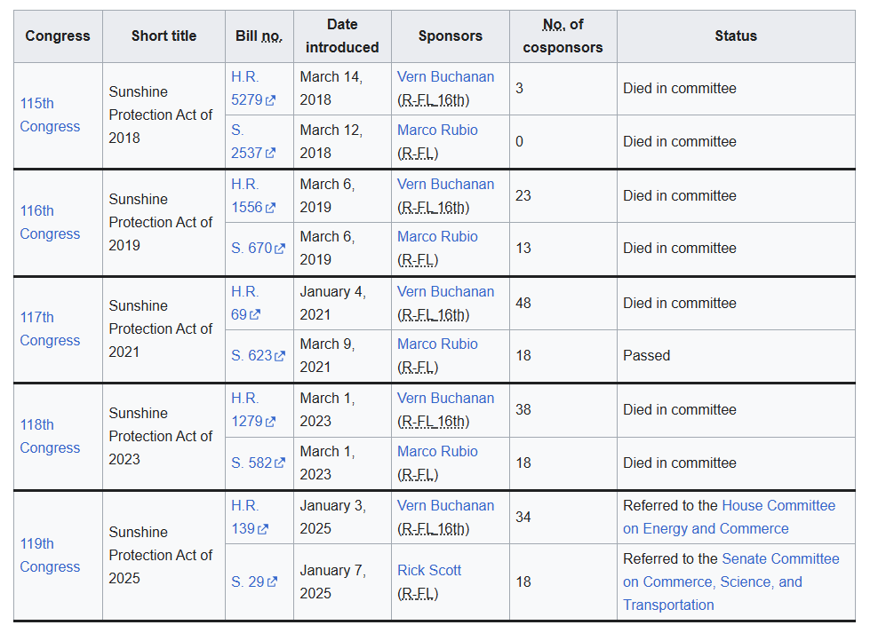The width and height of the screenshot is (870, 633).
Task: Open bill H.R. 69 external link
Action: pos(246,304)
